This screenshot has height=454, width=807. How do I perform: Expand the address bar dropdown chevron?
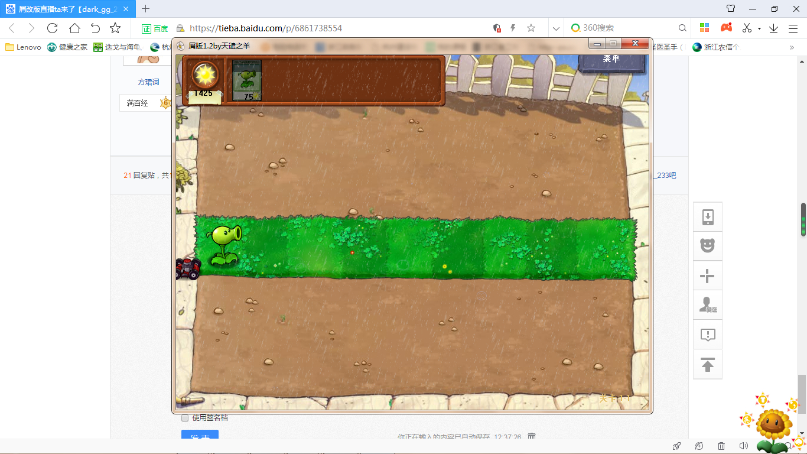pos(556,28)
